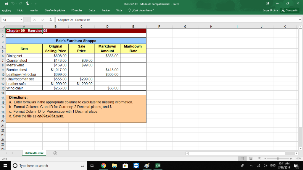Select the cell 'Dining set'
This screenshot has height=170, width=303.
(x=24, y=56)
